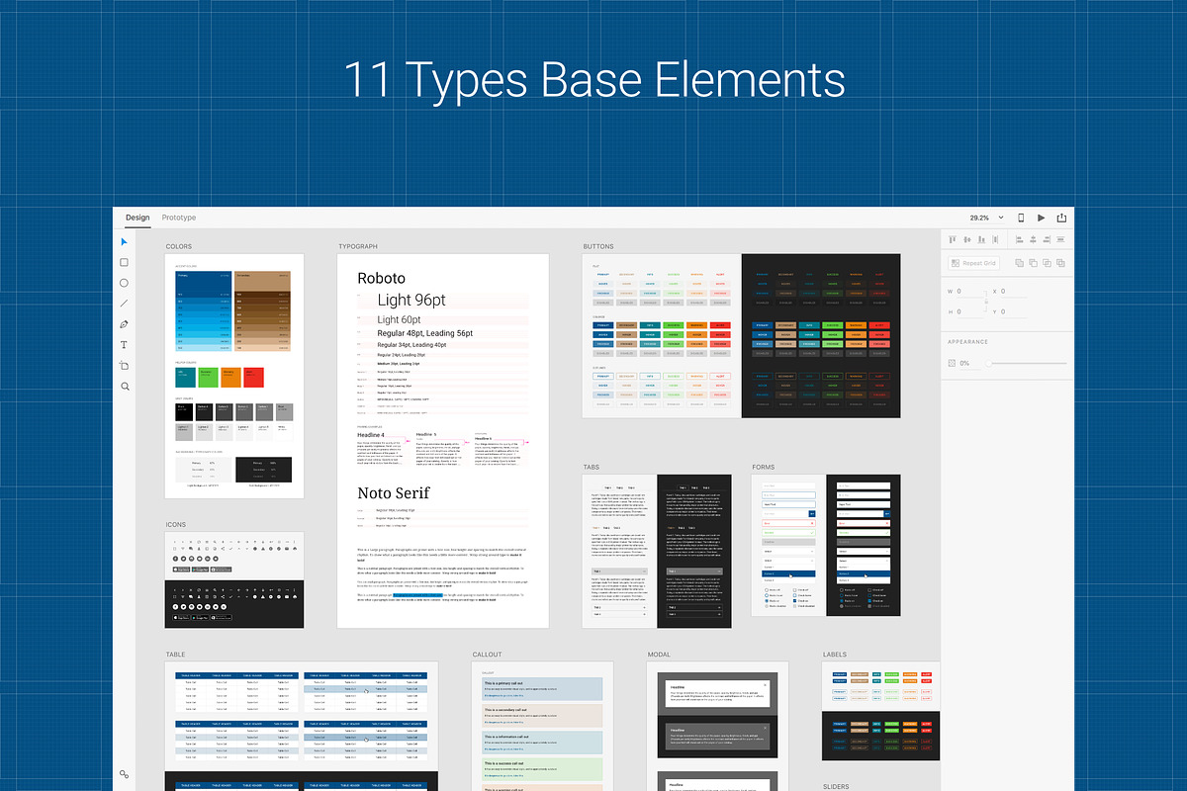Click the Intersect boolean operation icon
1187x791 pixels.
point(1047,263)
